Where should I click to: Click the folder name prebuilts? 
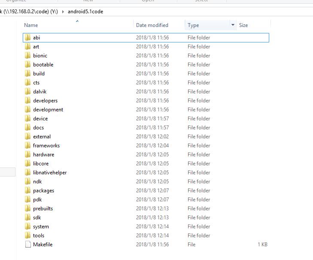point(43,209)
